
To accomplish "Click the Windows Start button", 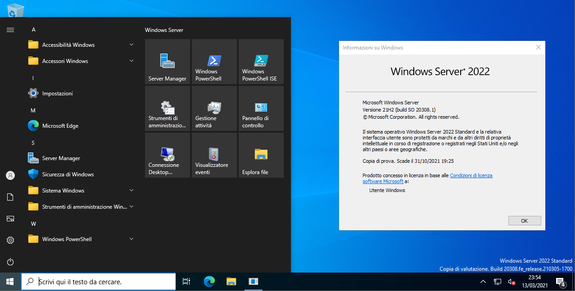I will (x=10, y=282).
